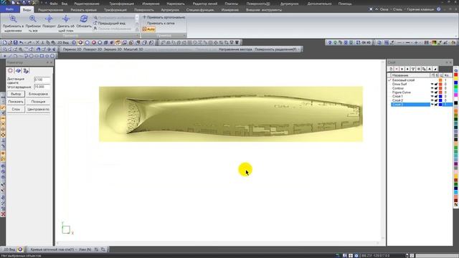Open Кривые сеточной пов-сти dropdown at bottom
Screen dimensions: 459x258
point(53,249)
